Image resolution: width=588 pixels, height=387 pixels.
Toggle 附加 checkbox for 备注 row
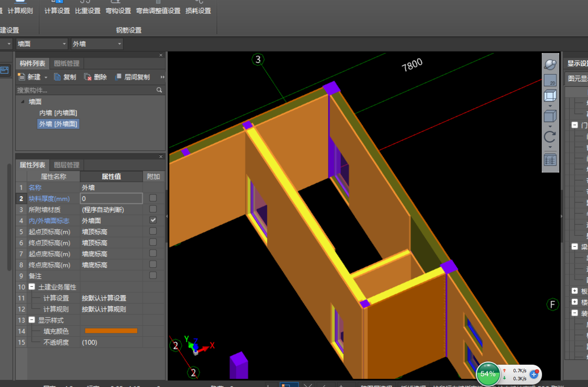(153, 275)
